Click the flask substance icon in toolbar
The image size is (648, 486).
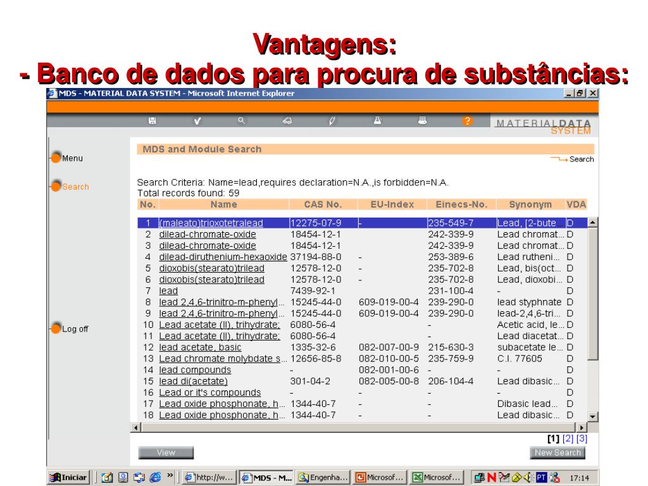tap(377, 120)
